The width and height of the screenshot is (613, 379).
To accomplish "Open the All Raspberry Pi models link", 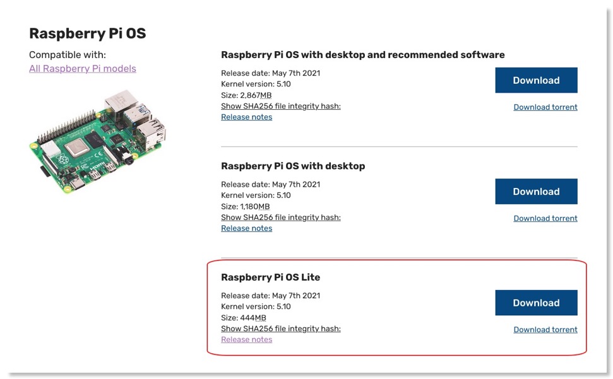I will pyautogui.click(x=83, y=69).
